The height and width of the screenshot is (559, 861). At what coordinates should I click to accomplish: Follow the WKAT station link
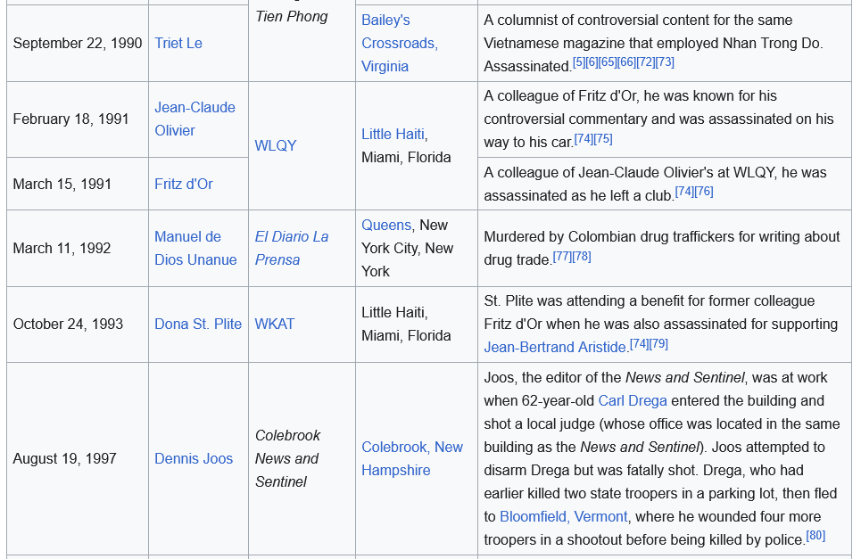(x=275, y=324)
